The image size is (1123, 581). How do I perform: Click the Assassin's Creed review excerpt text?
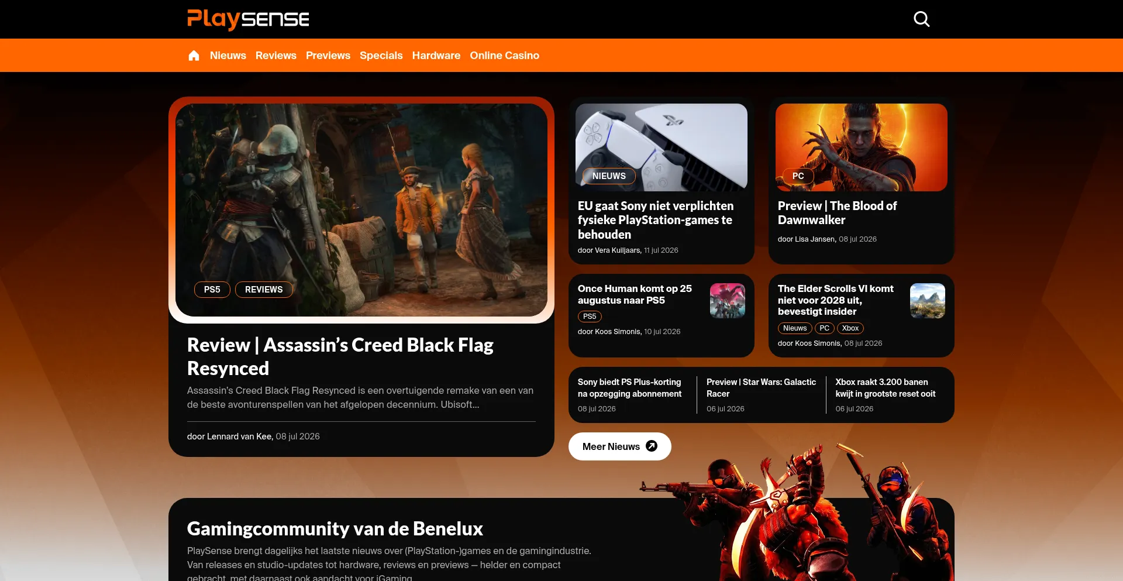pos(360,398)
